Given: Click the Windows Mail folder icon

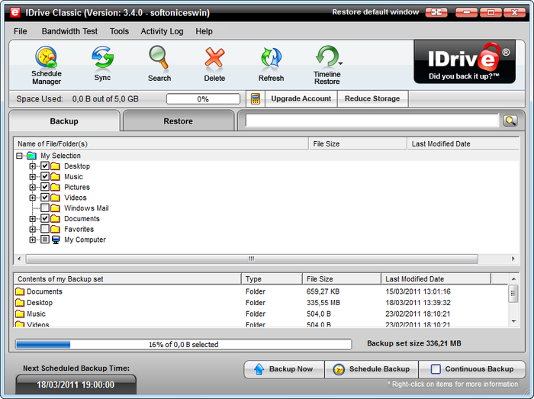Looking at the screenshot, I should pyautogui.click(x=55, y=208).
